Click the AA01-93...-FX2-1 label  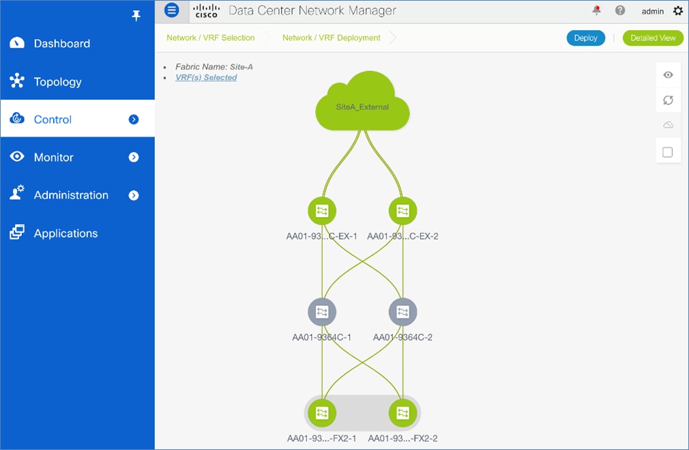point(322,438)
